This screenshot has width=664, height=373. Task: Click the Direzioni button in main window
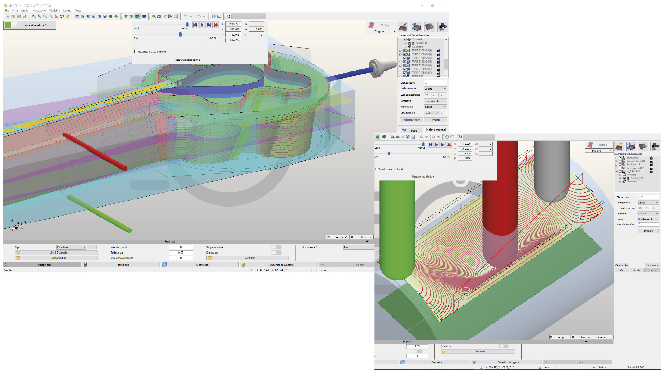tap(435, 120)
